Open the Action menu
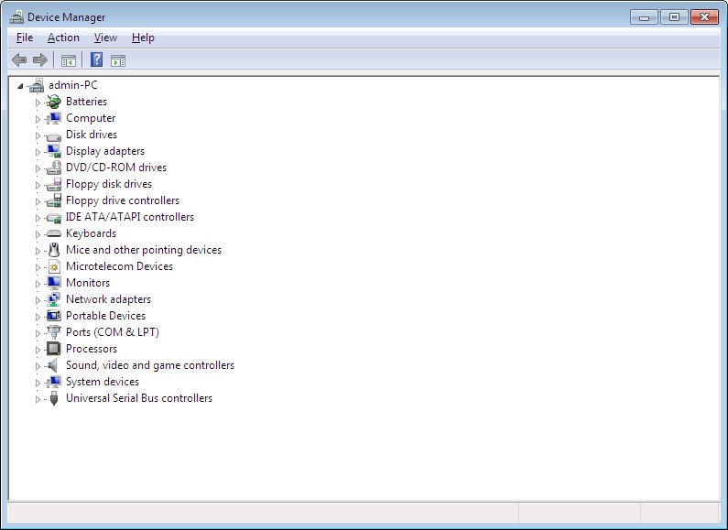 coord(63,38)
